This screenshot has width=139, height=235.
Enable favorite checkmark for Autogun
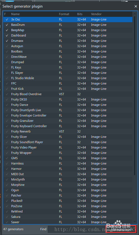pyautogui.click(x=7, y=46)
